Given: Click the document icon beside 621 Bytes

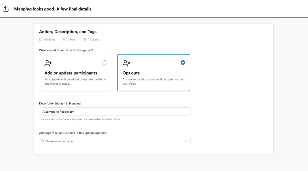Looking at the screenshot, I should pos(40,39).
